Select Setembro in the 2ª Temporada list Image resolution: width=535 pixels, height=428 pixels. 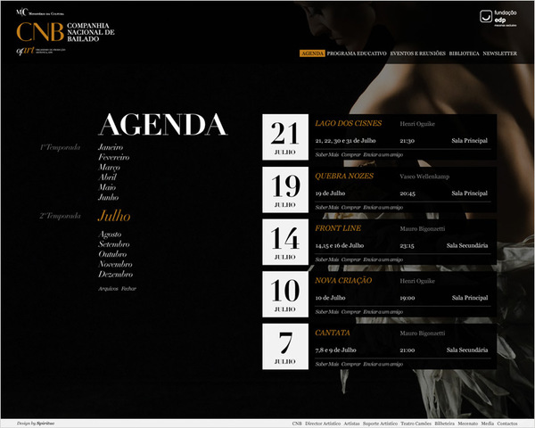click(x=114, y=243)
